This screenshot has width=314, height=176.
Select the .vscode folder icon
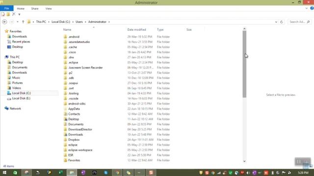point(65,98)
